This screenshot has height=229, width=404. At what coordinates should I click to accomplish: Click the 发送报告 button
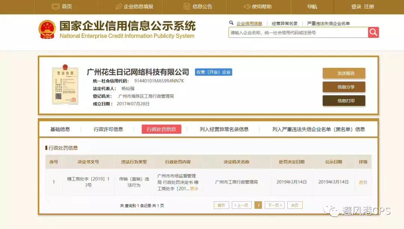tap(344, 73)
